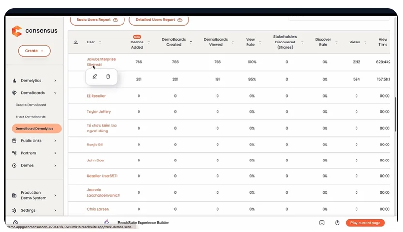
Task: Open user Tổ chức kiểm tra người dùng link
Action: click(x=102, y=128)
